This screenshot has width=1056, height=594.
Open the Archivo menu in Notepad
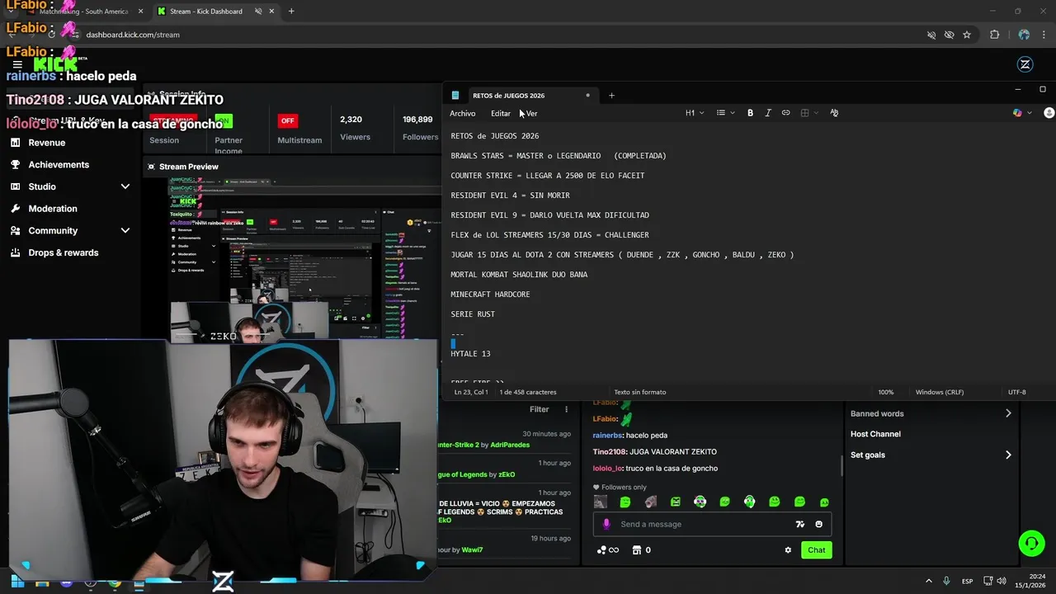coord(462,113)
